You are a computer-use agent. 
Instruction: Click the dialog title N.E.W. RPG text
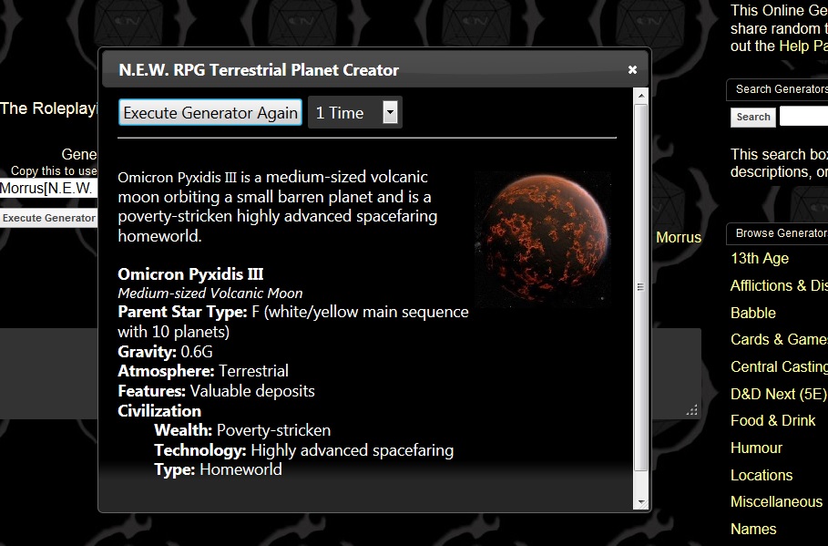click(259, 70)
